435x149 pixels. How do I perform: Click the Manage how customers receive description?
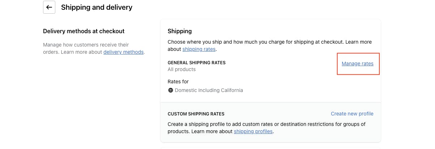tap(94, 48)
